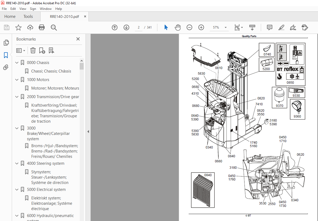318x221 pixels.
Task: Click the 0840 grid part thumbnail
Action: tap(203, 190)
